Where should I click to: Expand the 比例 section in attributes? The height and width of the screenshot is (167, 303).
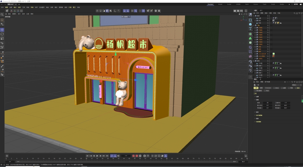(x=255, y=97)
